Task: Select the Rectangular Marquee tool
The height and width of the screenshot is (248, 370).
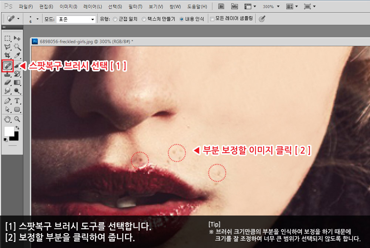Action: [x=7, y=38]
